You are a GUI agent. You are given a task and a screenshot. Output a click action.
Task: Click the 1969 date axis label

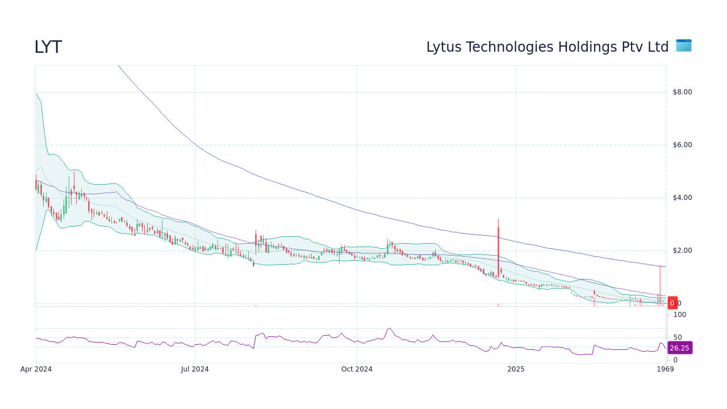(665, 369)
